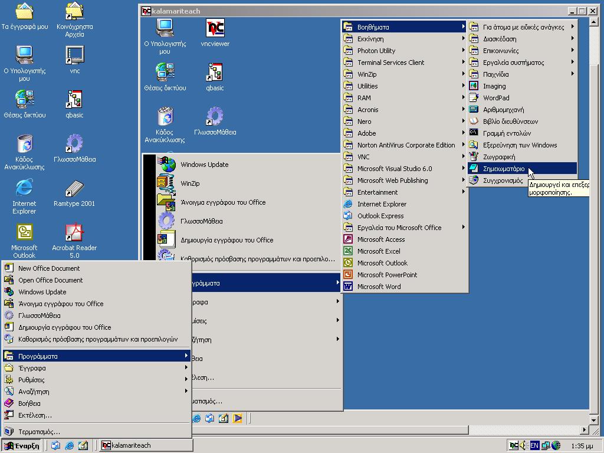This screenshot has height=453, width=604.
Task: Open Βοήθεια in the local Start menu
Action: 97,403
